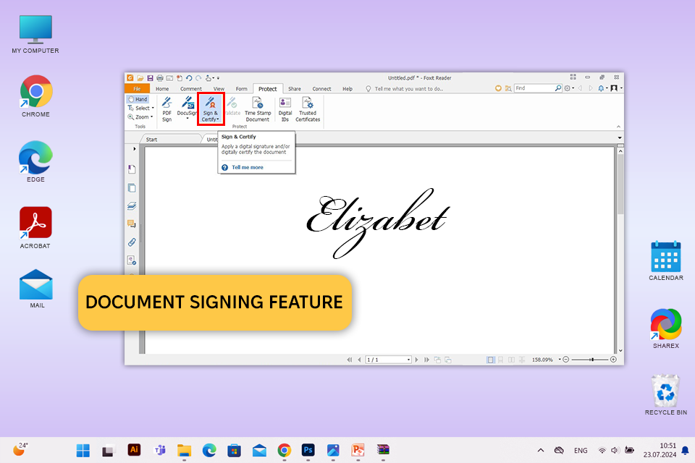The width and height of the screenshot is (695, 463).
Task: Collapse the ribbon with the caret
Action: click(x=618, y=127)
